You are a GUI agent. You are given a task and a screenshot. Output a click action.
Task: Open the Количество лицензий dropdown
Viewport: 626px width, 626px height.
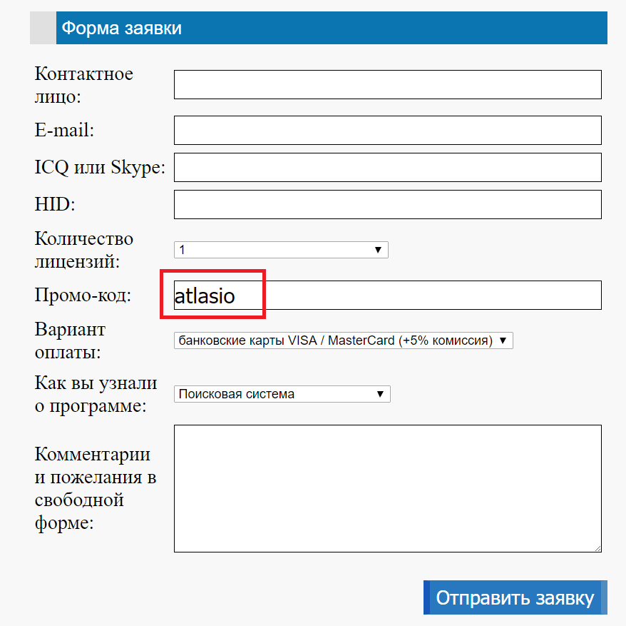281,250
